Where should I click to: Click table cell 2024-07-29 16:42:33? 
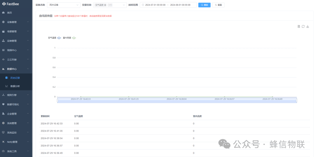click(x=52, y=124)
